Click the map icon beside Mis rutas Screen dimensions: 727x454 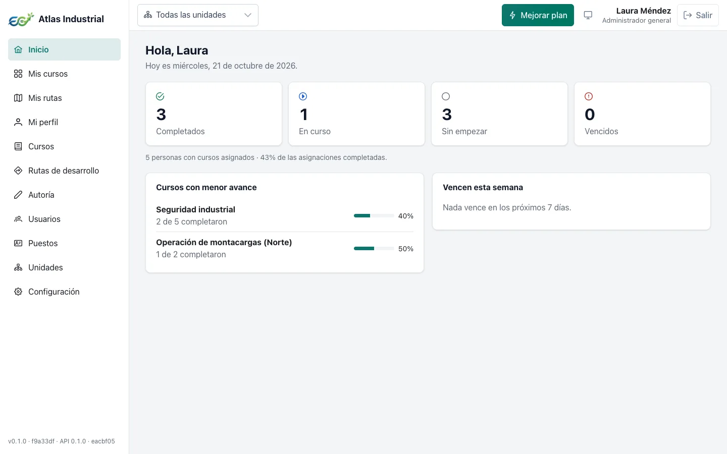[x=18, y=98]
